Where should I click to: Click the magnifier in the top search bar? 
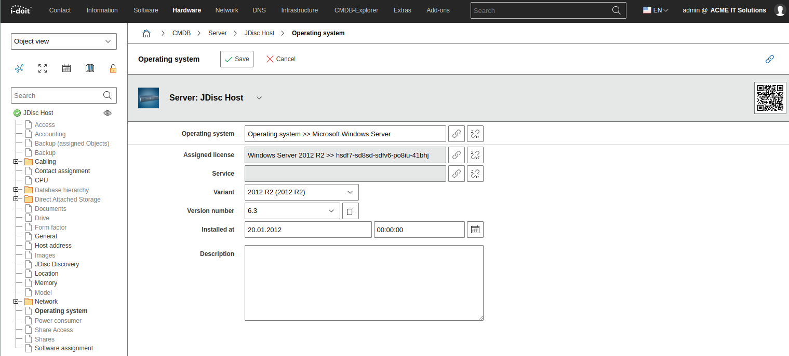[x=617, y=10]
